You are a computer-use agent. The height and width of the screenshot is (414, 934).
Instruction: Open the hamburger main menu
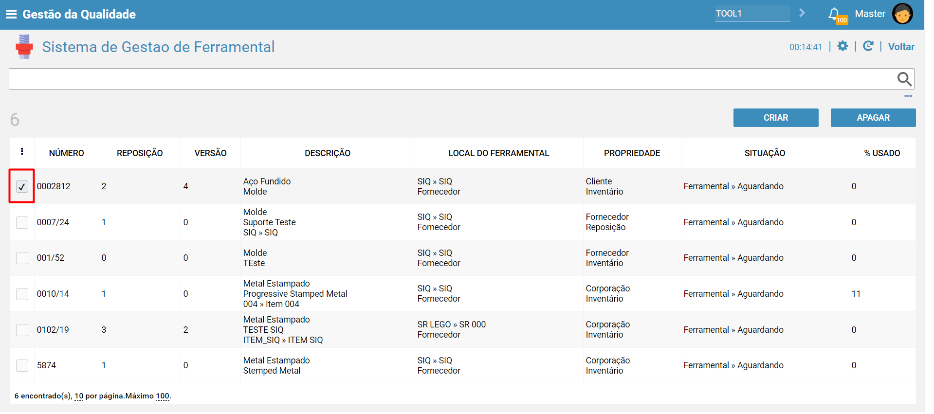pos(11,14)
